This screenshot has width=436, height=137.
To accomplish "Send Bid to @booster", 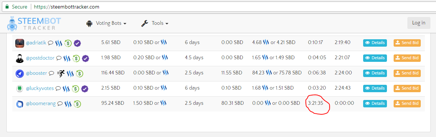I will [x=407, y=73].
